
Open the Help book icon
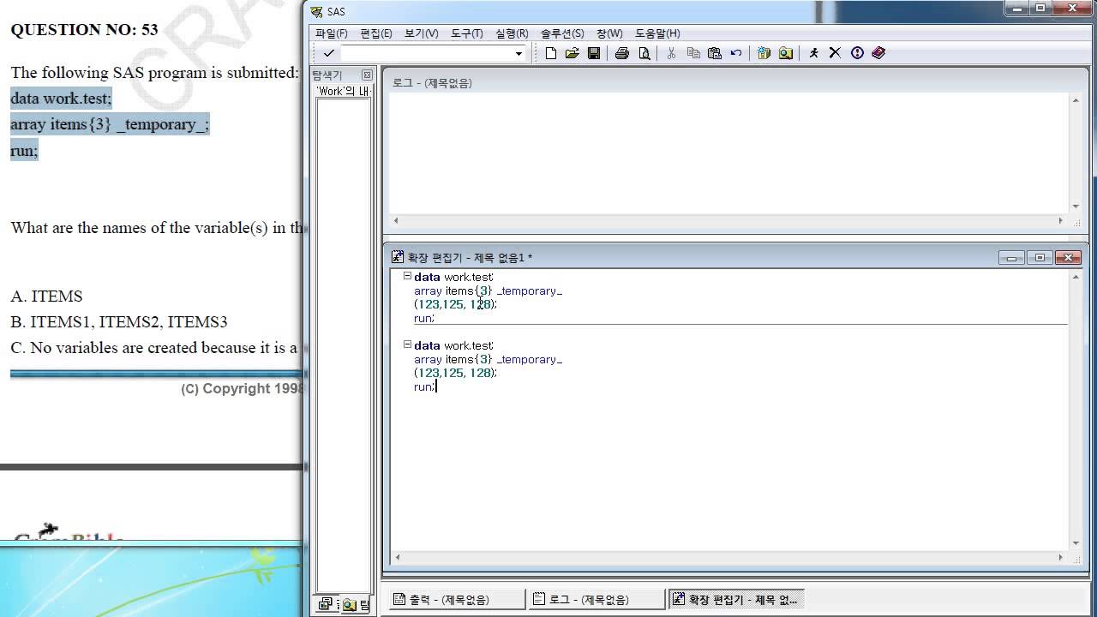(878, 53)
